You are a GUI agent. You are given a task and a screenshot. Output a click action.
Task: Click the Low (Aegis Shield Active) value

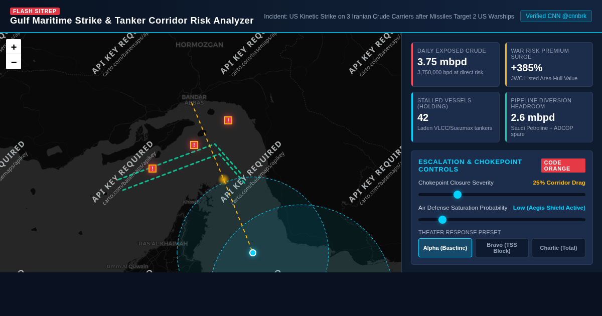pos(549,208)
